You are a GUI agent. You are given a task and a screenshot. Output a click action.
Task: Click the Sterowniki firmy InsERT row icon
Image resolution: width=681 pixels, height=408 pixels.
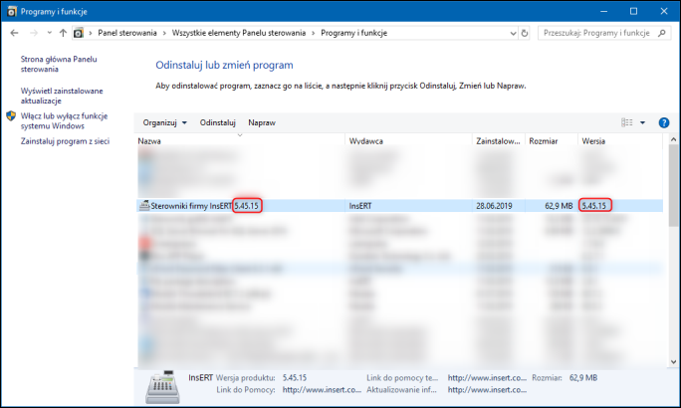144,205
